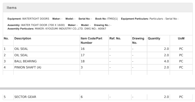Click the Items panel heading
195x102 pixels.
coord(12,8)
